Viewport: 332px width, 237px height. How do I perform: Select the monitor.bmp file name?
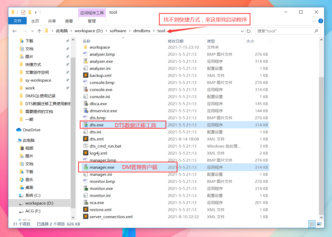(102, 181)
